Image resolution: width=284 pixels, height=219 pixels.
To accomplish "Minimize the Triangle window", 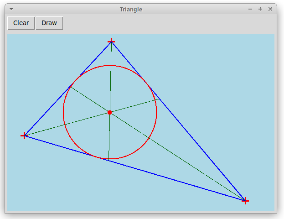I will 250,9.
